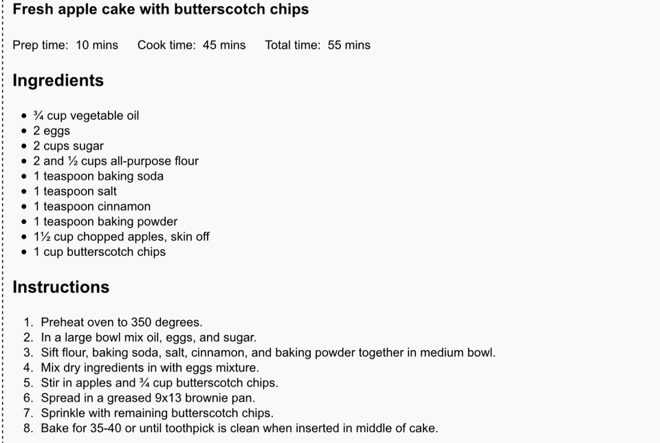
Task: Click the Sift flour instruction step
Action: click(268, 352)
